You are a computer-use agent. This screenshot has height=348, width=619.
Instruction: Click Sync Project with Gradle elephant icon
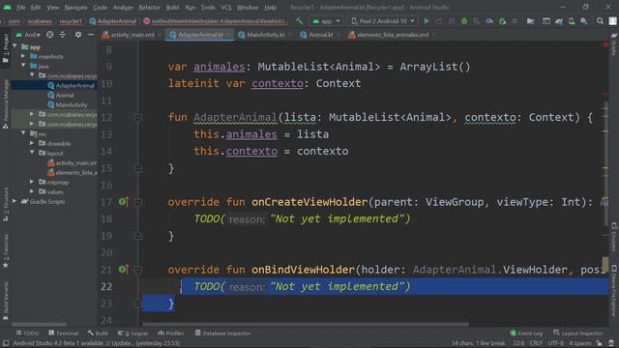[x=559, y=21]
